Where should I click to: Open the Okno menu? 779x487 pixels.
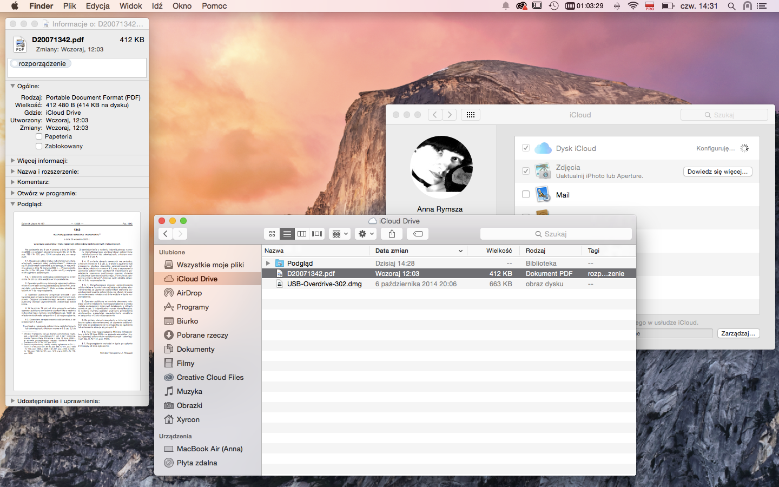[182, 6]
